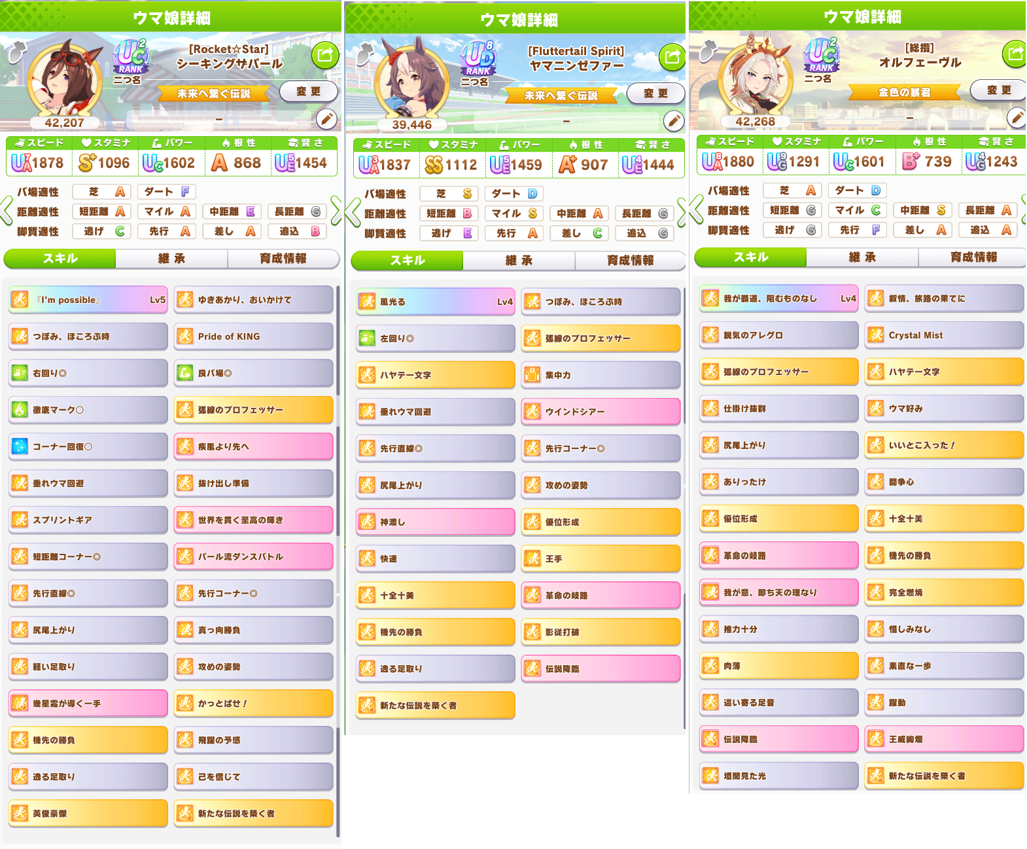1027x849 pixels.
Task: Select the いいとこ入った！ skill
Action: [x=944, y=445]
